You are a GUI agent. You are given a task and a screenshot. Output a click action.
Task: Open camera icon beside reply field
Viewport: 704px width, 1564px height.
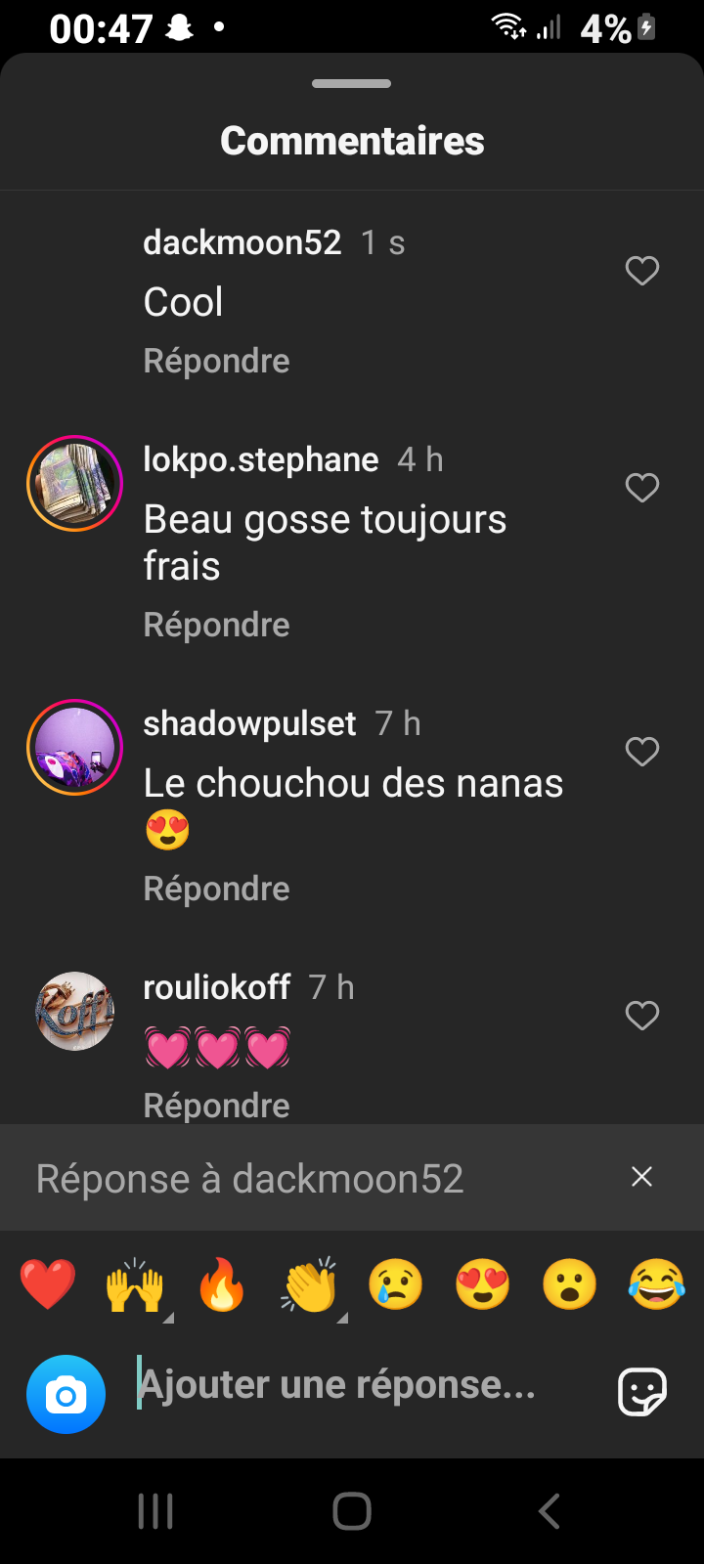[x=66, y=1394]
